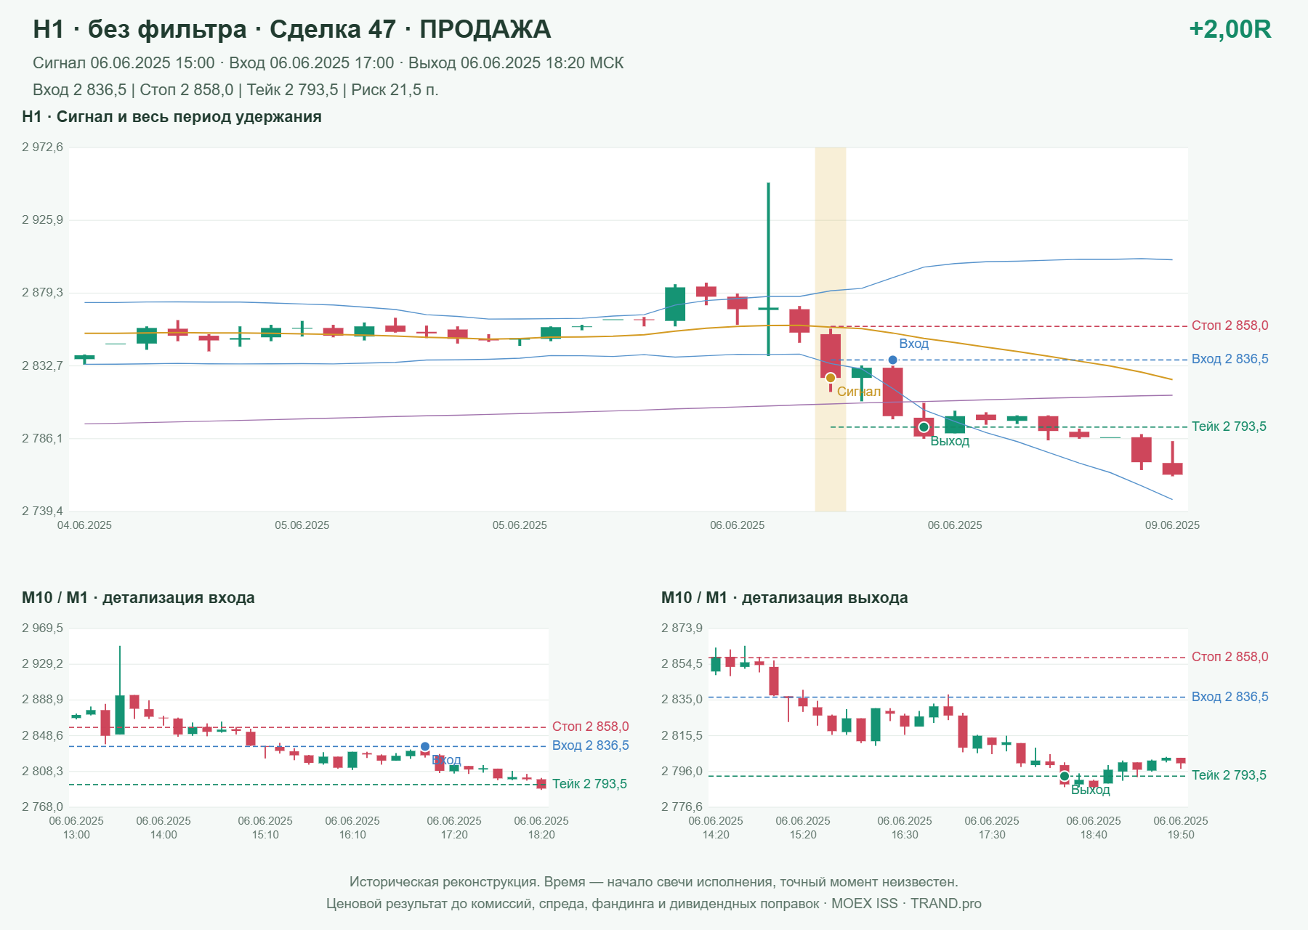This screenshot has width=1308, height=930.
Task: Click the 2 739,4 axis value on H1 chart
Action: click(x=42, y=511)
